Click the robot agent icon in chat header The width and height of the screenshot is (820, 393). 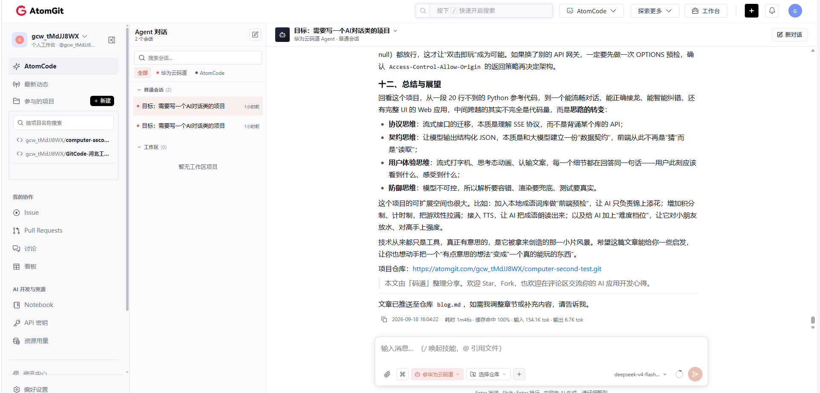[282, 35]
